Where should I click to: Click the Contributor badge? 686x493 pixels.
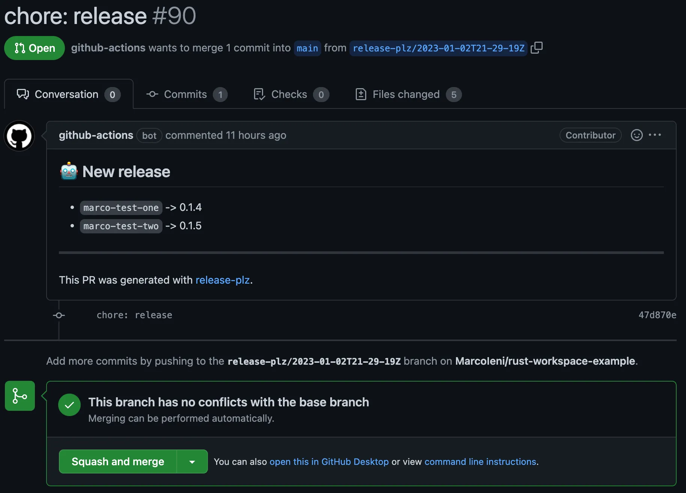point(591,135)
